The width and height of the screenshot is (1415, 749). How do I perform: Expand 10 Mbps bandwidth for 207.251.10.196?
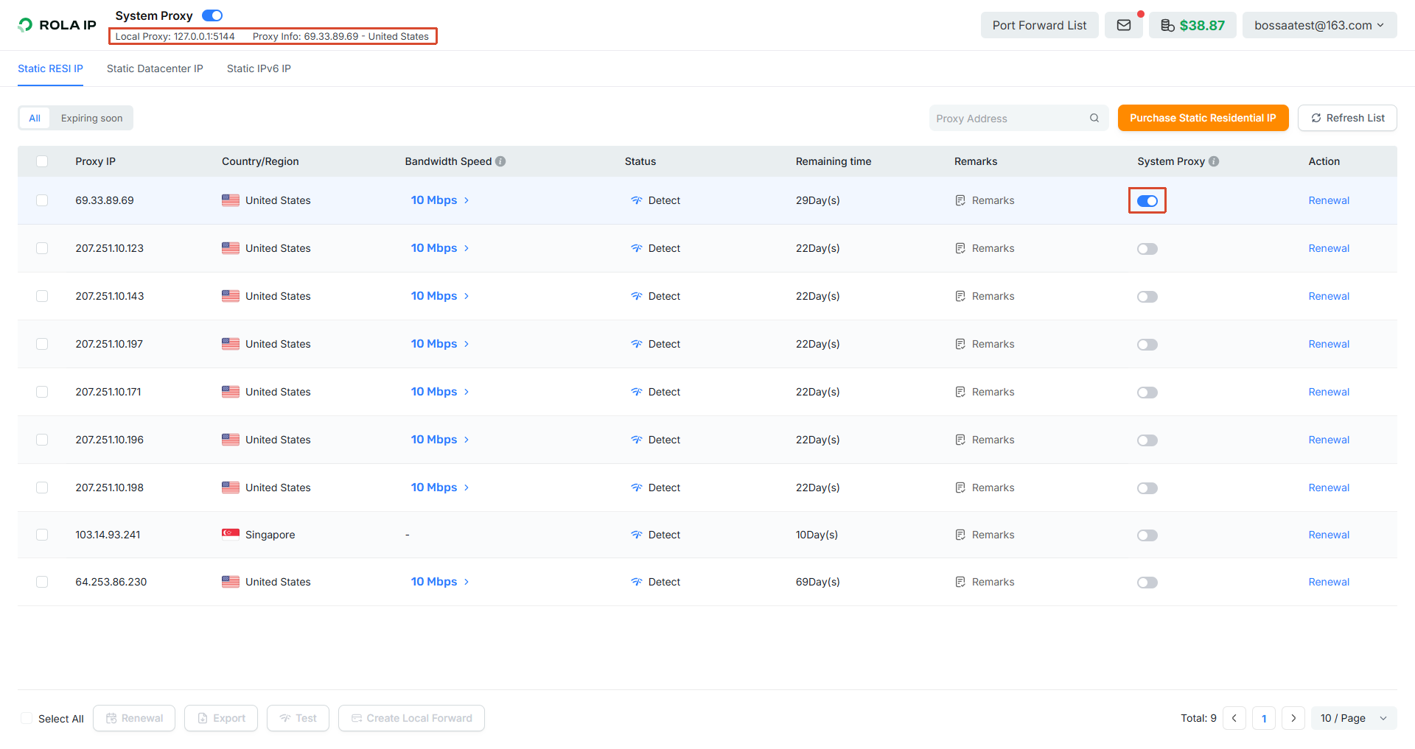click(440, 440)
